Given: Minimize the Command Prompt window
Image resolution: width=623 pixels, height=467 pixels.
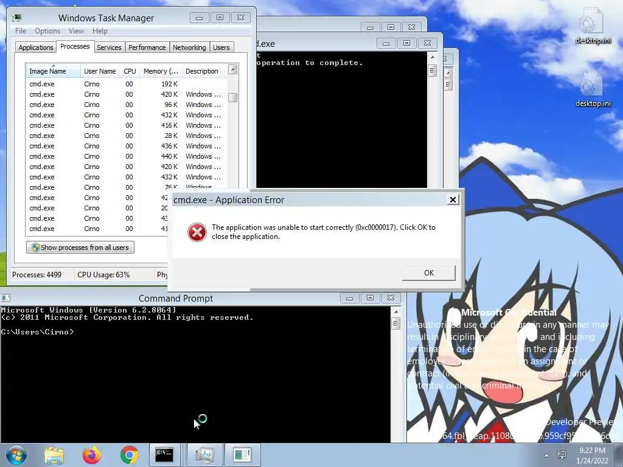Looking at the screenshot, I should click(350, 298).
